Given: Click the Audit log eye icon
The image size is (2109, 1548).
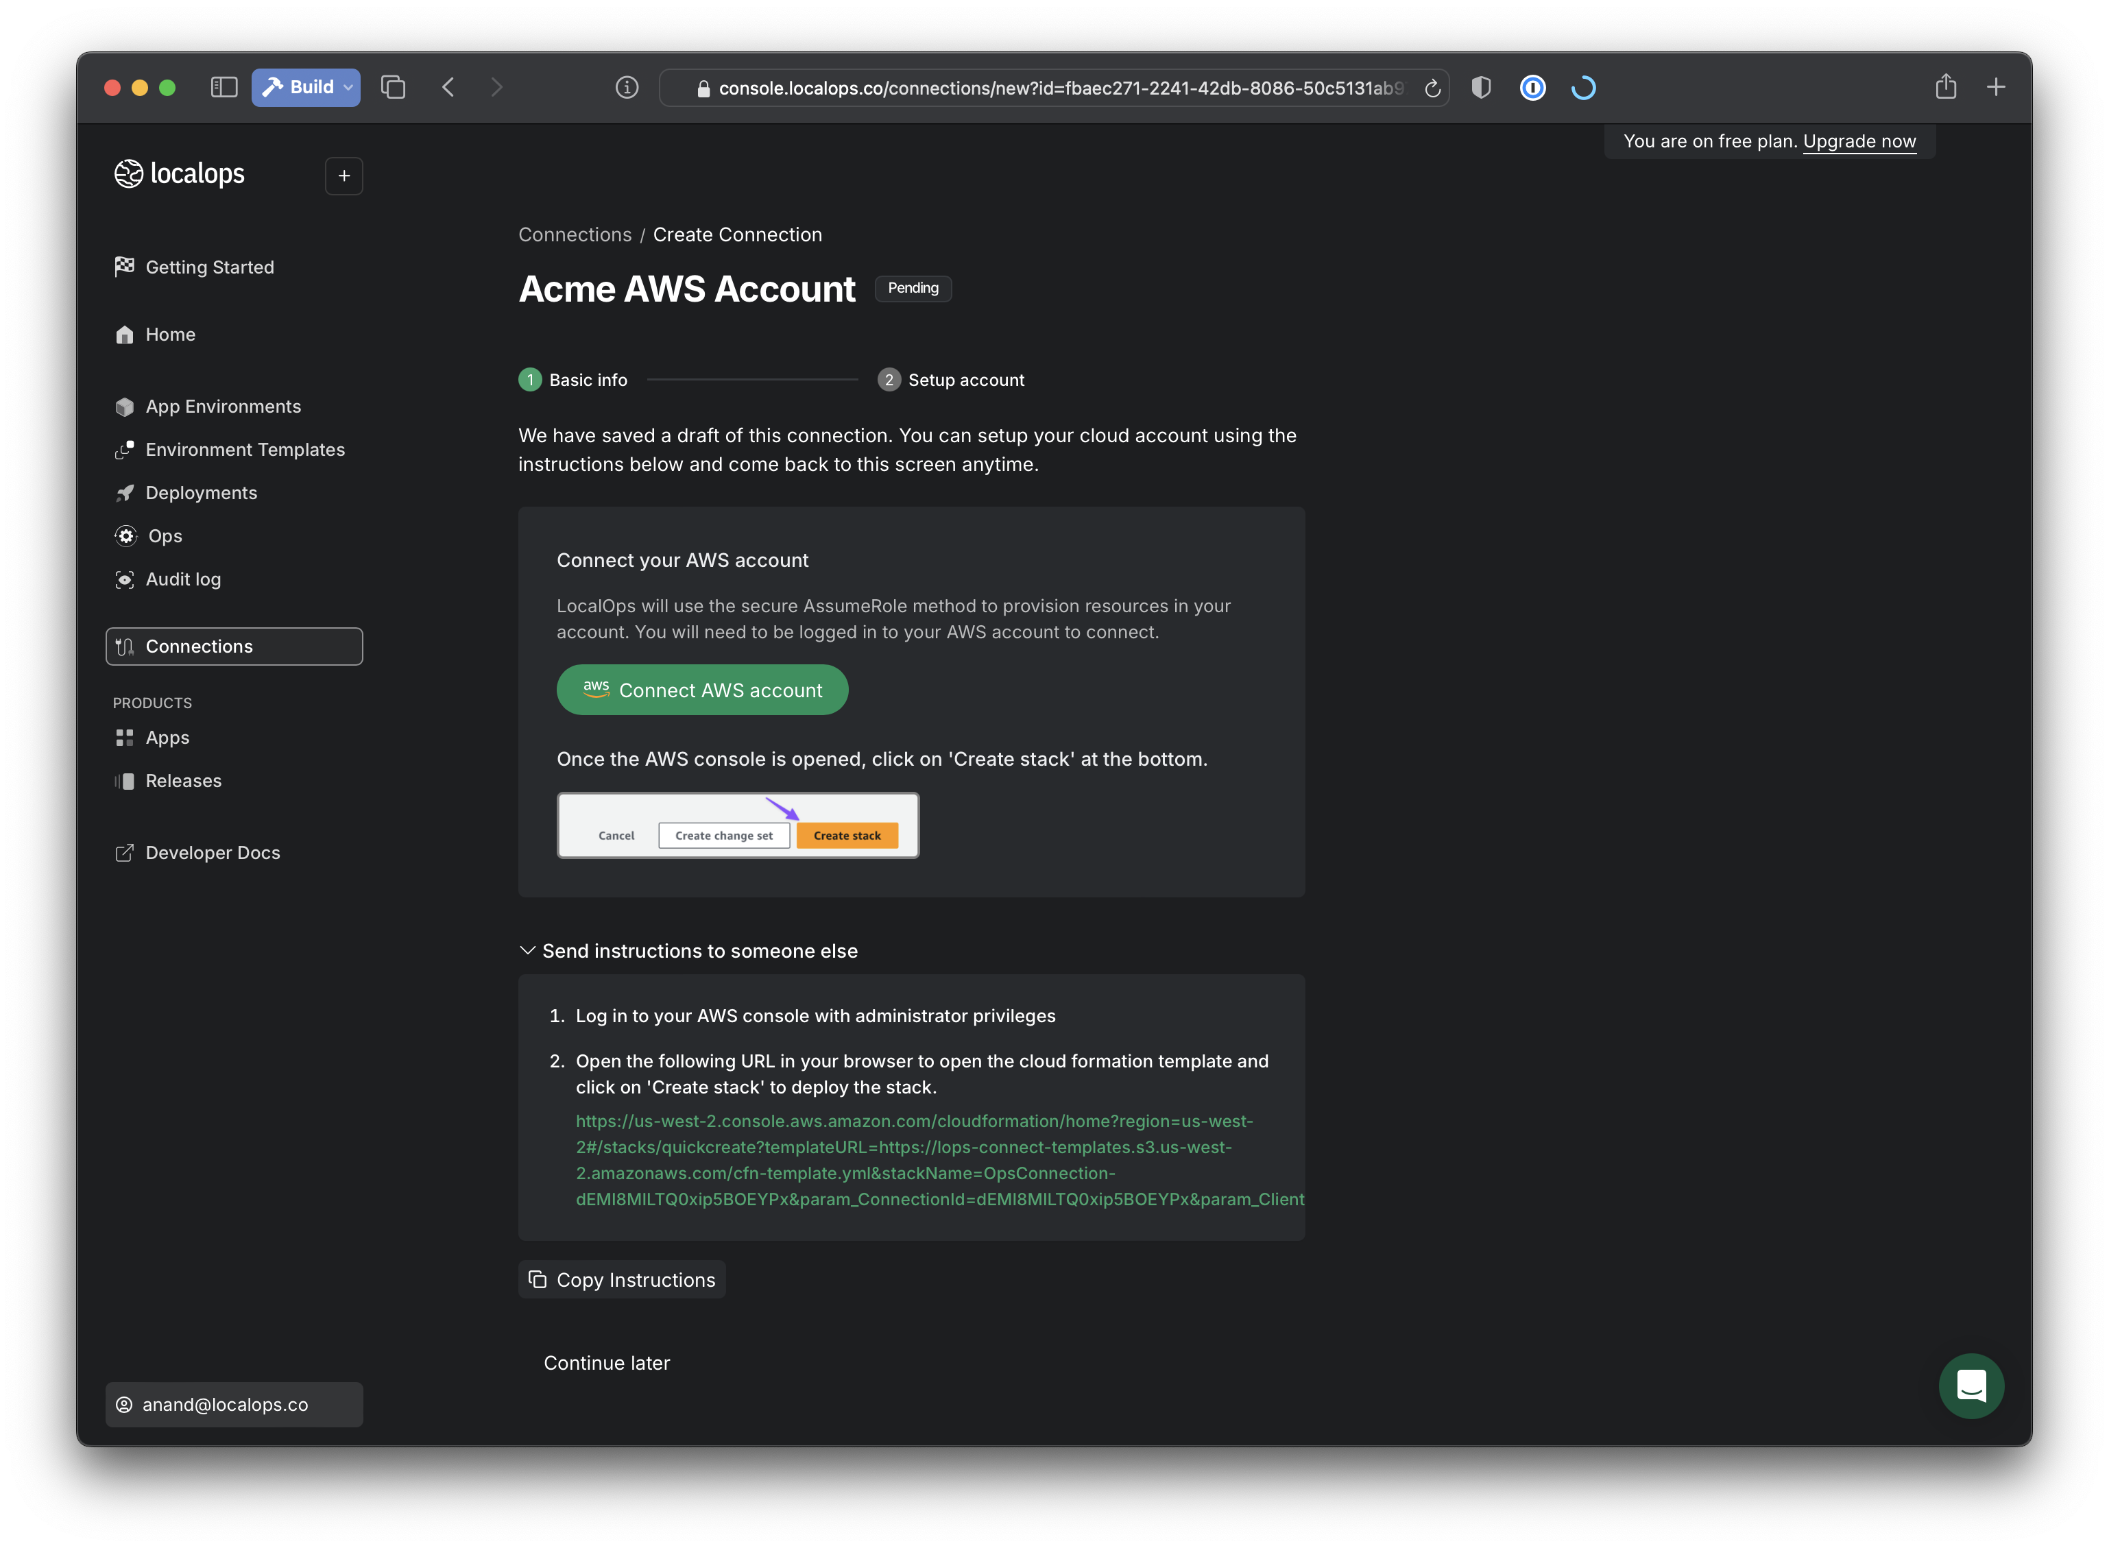Looking at the screenshot, I should tap(125, 579).
